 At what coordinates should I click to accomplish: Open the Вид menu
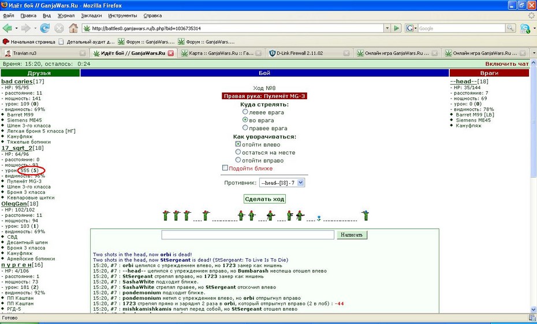(x=47, y=16)
